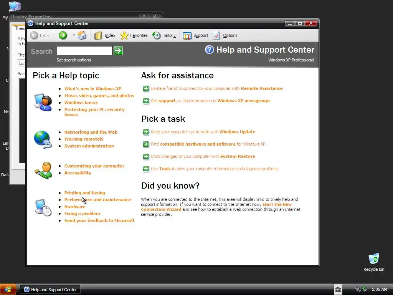Click the System Restore task link
The width and height of the screenshot is (393, 295).
coord(238,156)
